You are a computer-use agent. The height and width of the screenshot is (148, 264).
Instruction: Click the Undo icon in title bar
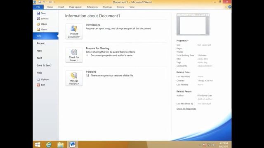click(44, 2)
